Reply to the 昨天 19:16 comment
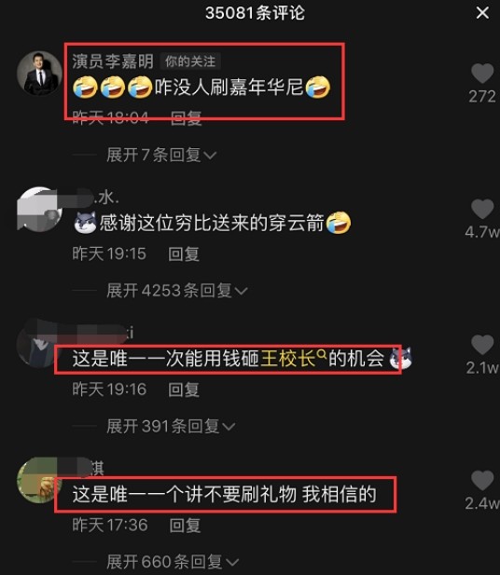 [x=184, y=390]
